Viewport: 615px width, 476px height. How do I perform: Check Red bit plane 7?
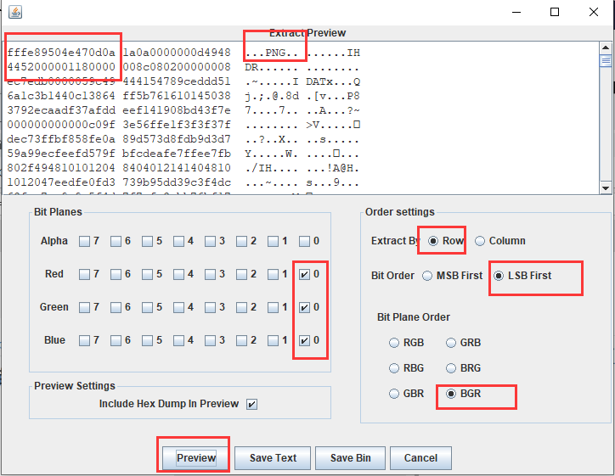pos(84,274)
